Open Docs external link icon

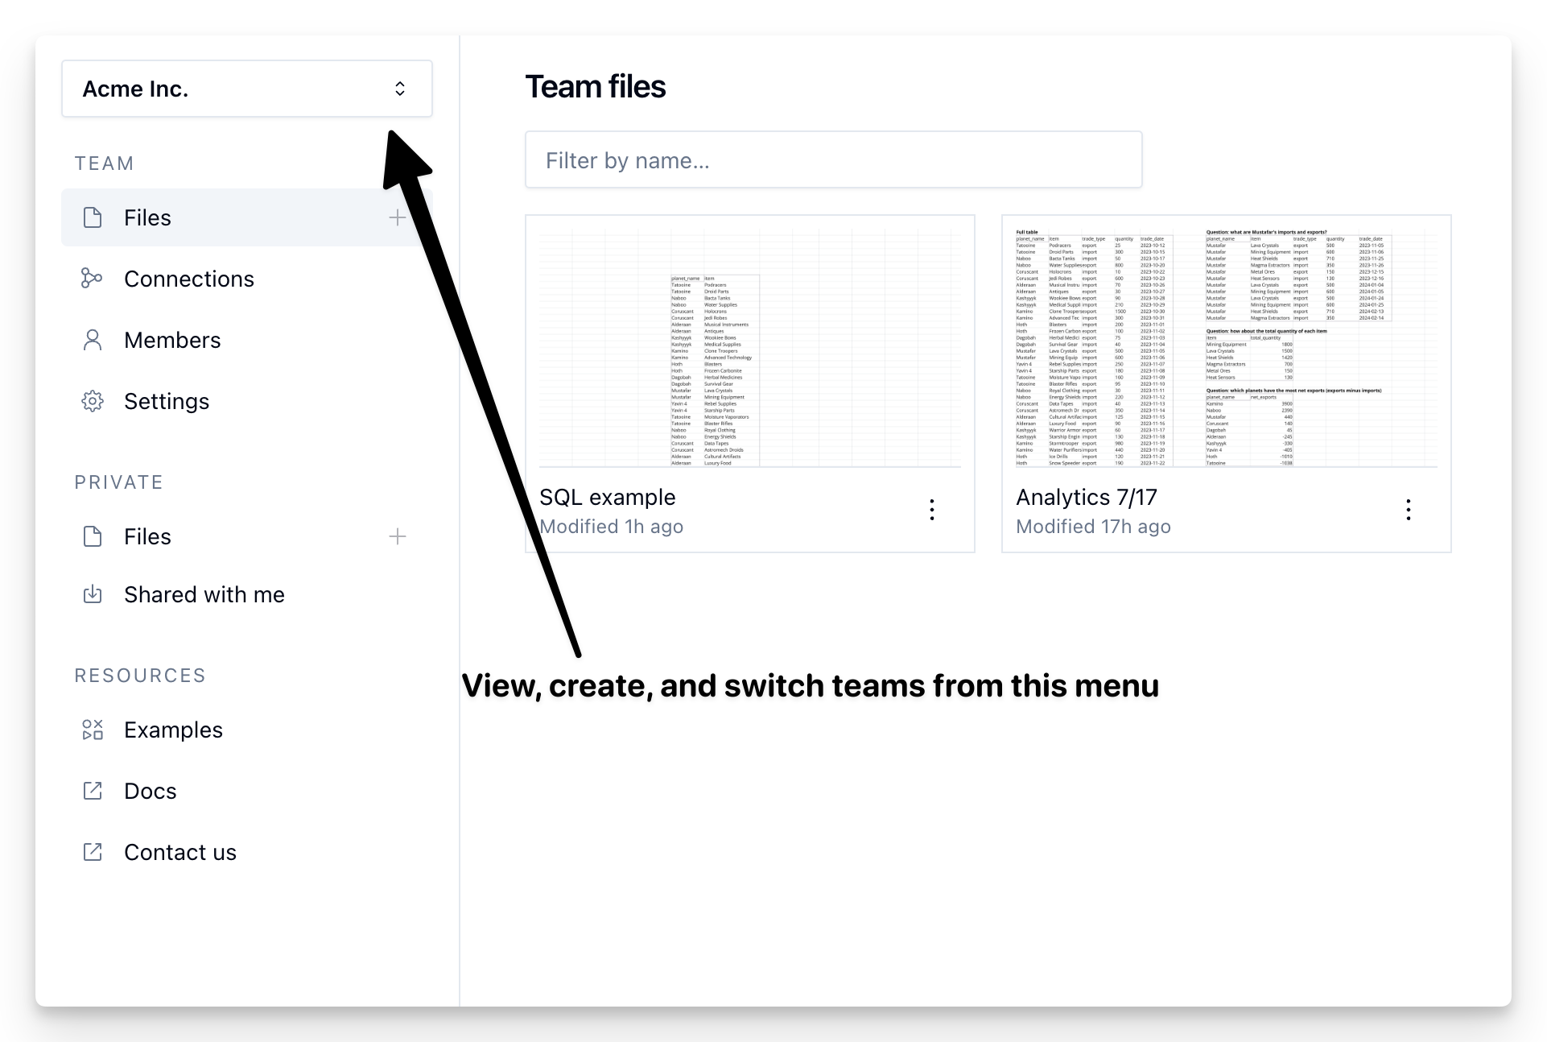[93, 791]
